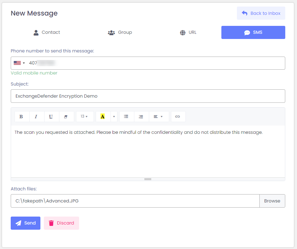Click the Subject input field
Image resolution: width=297 pixels, height=249 pixels.
[x=148, y=96]
